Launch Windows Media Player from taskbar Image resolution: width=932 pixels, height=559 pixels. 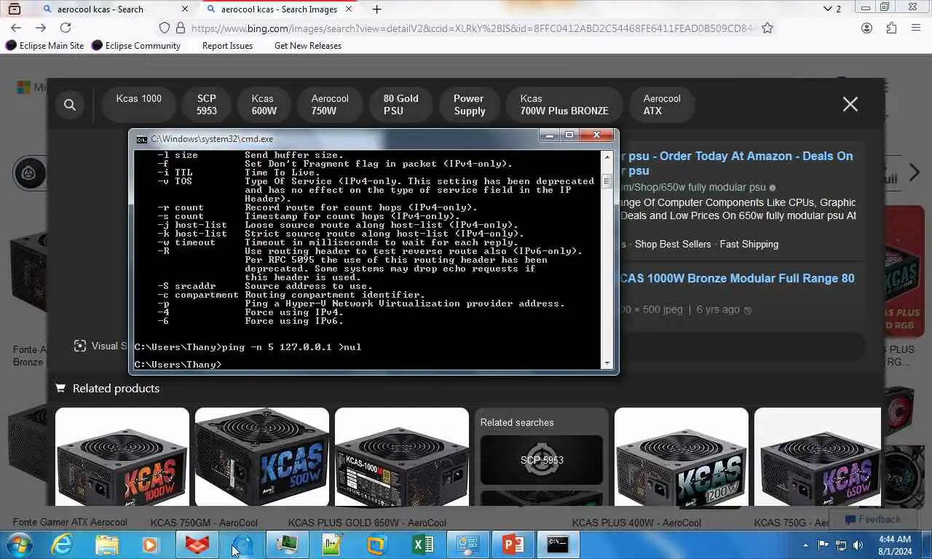[x=151, y=544]
